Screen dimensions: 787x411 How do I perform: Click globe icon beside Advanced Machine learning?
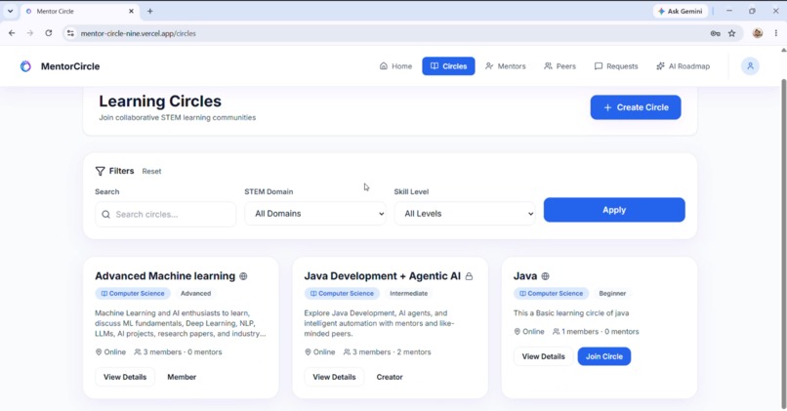tap(243, 276)
